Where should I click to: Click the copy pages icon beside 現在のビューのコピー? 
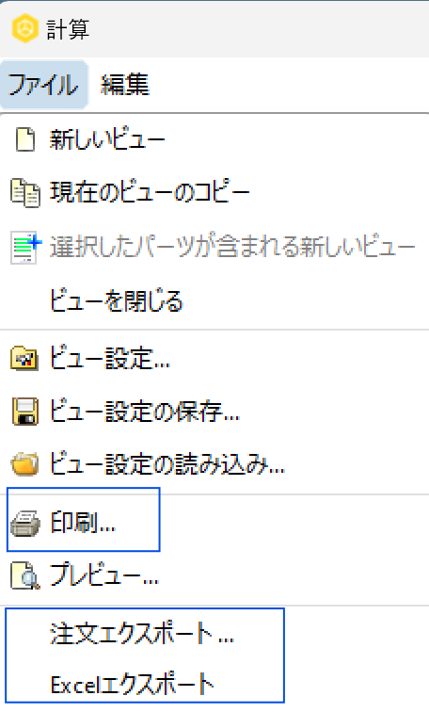[x=25, y=193]
